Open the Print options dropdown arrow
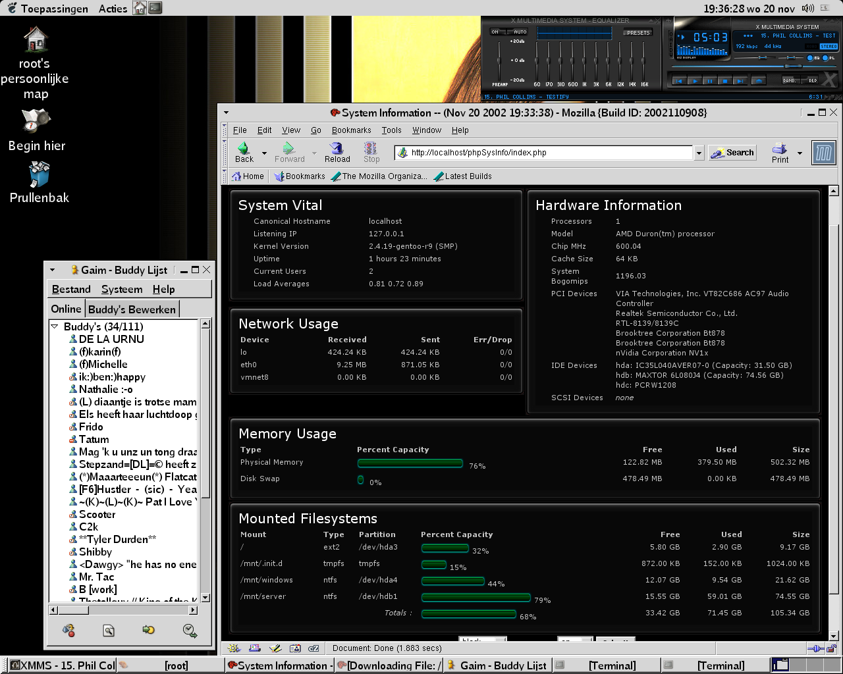The image size is (843, 674). tap(800, 153)
